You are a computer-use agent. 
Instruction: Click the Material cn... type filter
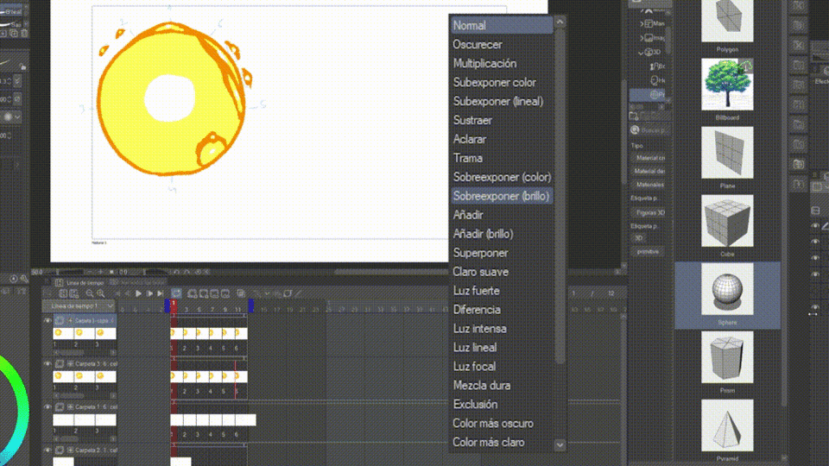[649, 158]
